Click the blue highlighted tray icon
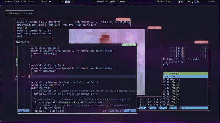Image resolution: width=220 pixels, height=123 pixels. pos(195,2)
